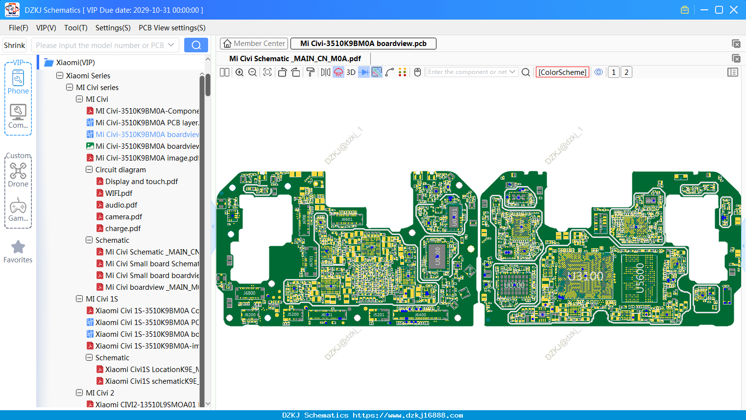Open the yellow briefcase icon in title bar
Viewport: 746px width, 420px height.
(685, 10)
